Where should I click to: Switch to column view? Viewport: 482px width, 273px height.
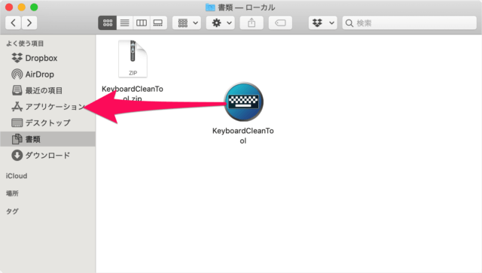tap(142, 23)
